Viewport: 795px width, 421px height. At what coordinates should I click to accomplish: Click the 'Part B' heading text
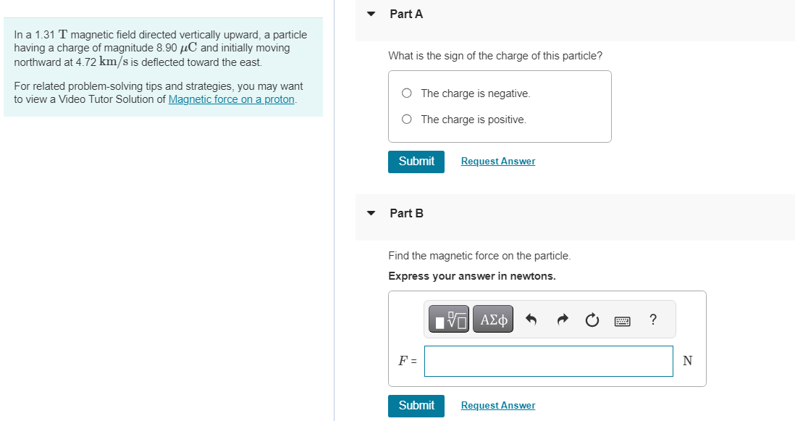[406, 213]
